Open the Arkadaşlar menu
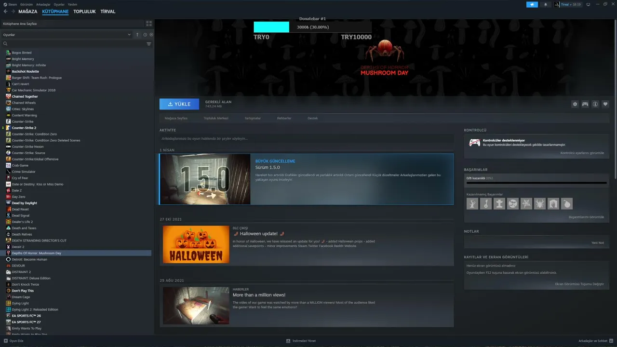This screenshot has width=617, height=347. tap(43, 4)
